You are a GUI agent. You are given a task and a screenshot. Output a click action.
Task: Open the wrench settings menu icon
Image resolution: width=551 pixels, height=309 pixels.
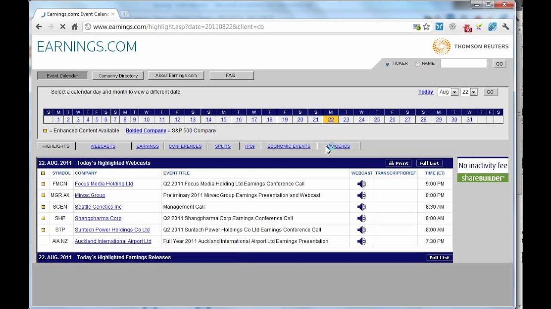point(505,27)
